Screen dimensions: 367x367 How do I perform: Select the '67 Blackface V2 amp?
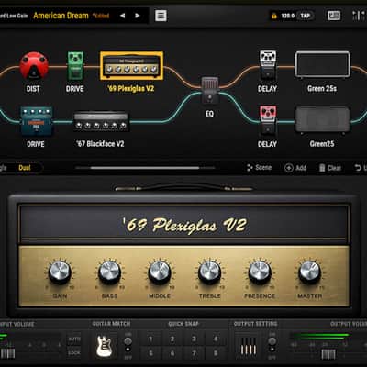click(x=101, y=122)
